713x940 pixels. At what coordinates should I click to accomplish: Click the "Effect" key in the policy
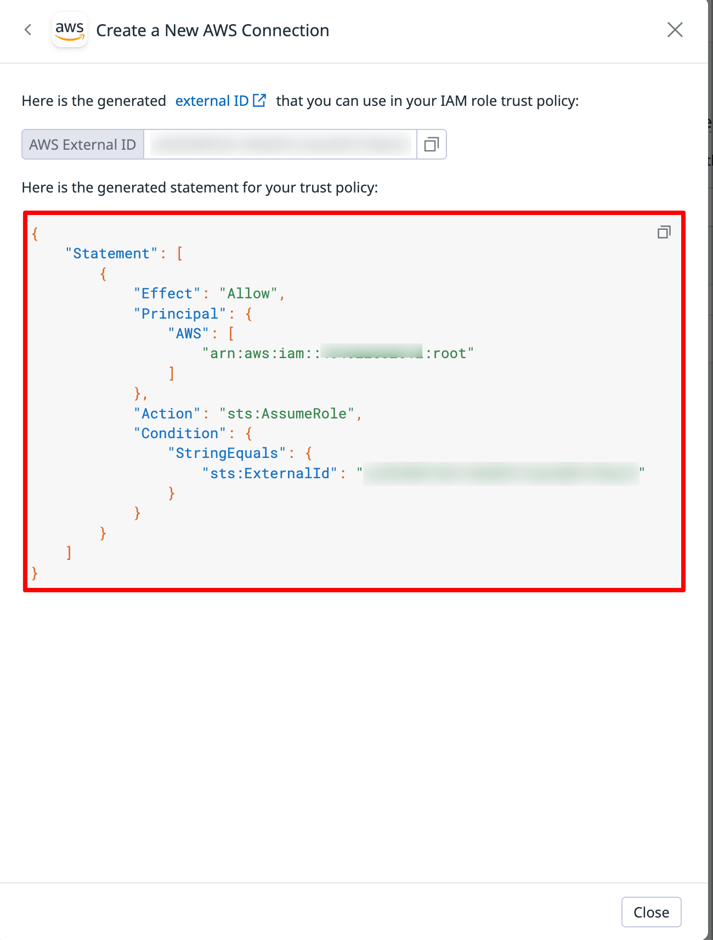[x=167, y=293]
